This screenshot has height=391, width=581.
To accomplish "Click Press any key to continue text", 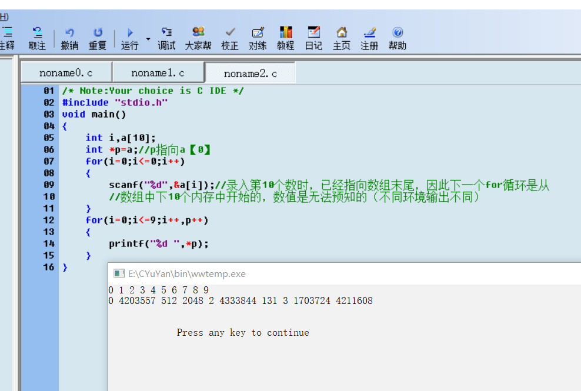I will pos(243,332).
